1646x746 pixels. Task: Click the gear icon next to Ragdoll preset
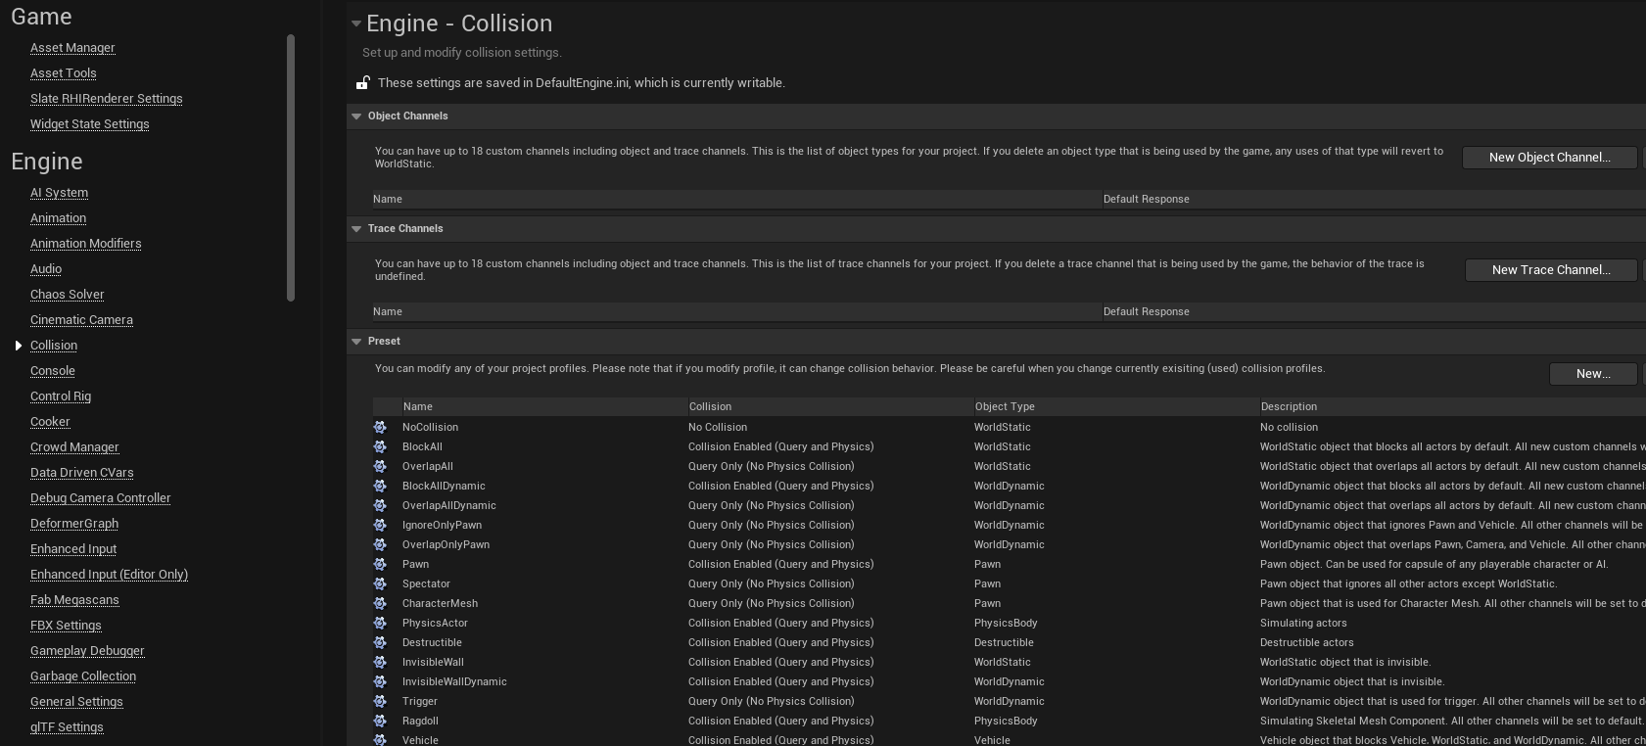(x=380, y=721)
